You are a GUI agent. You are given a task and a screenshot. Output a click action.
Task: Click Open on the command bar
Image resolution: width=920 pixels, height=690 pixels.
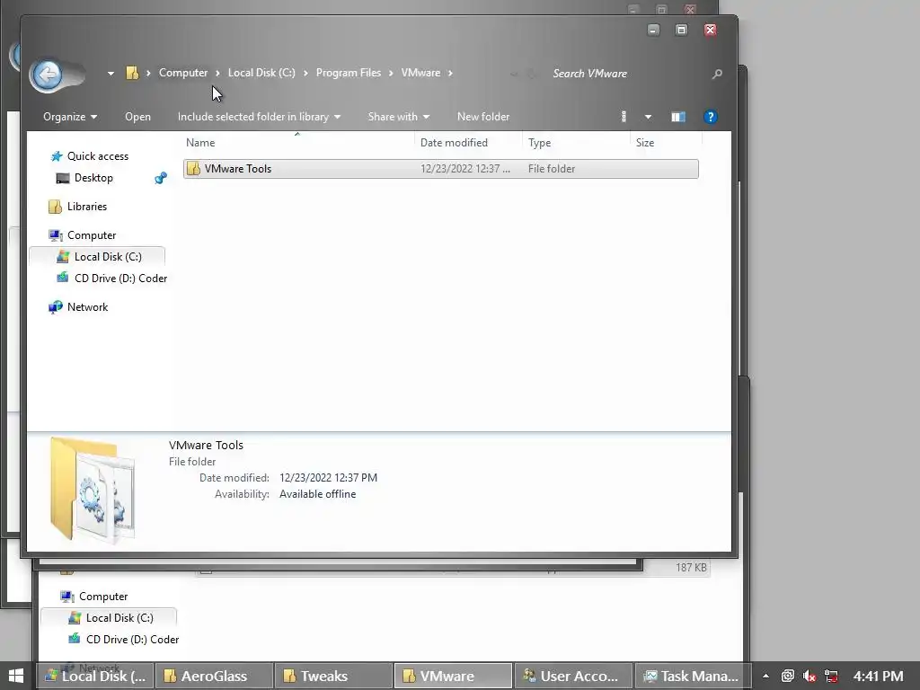click(x=137, y=117)
